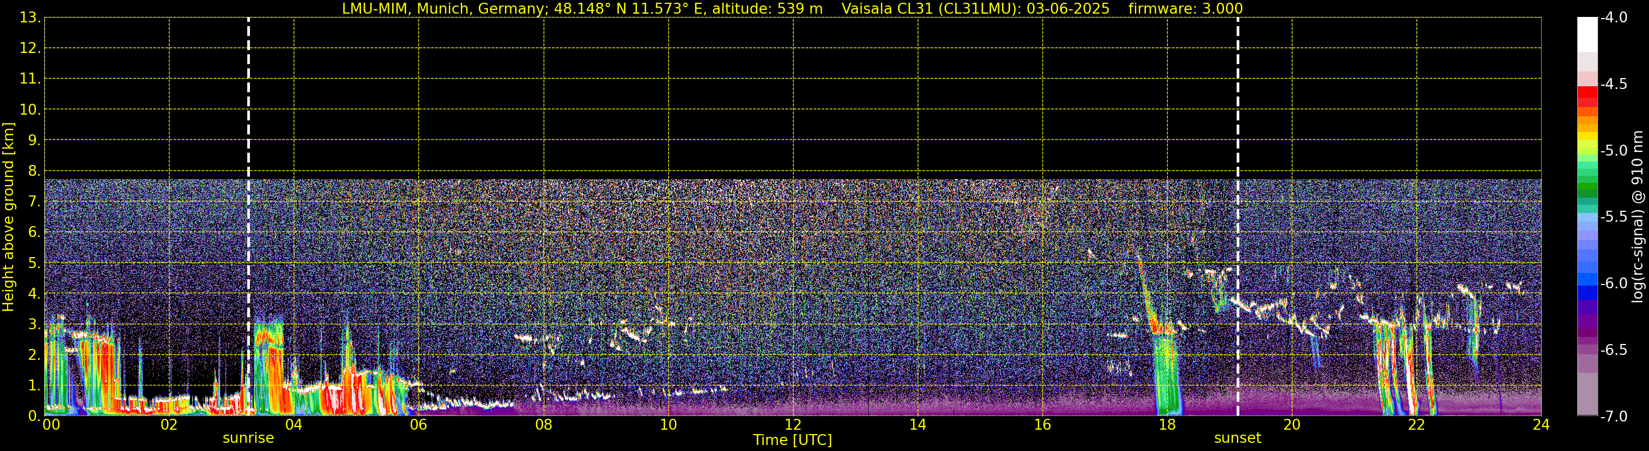Click the time axis tick label "20"
Screen dimensions: 1649x451
tap(1292, 425)
